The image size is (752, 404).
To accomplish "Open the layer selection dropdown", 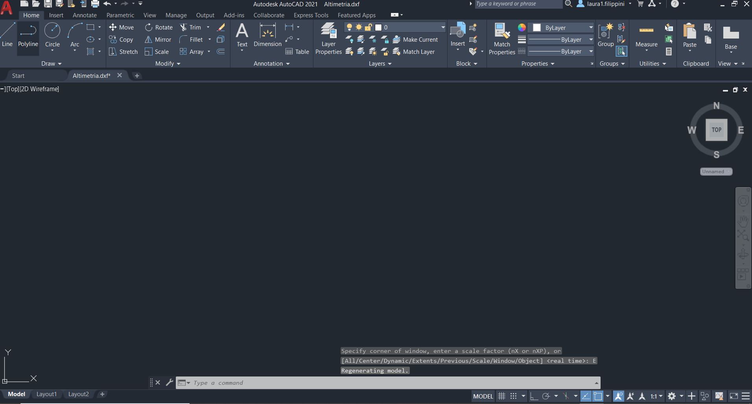I will point(443,27).
